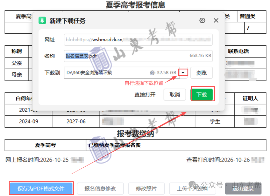
Task: Click the 父亲 row label
Action: coord(17,63)
